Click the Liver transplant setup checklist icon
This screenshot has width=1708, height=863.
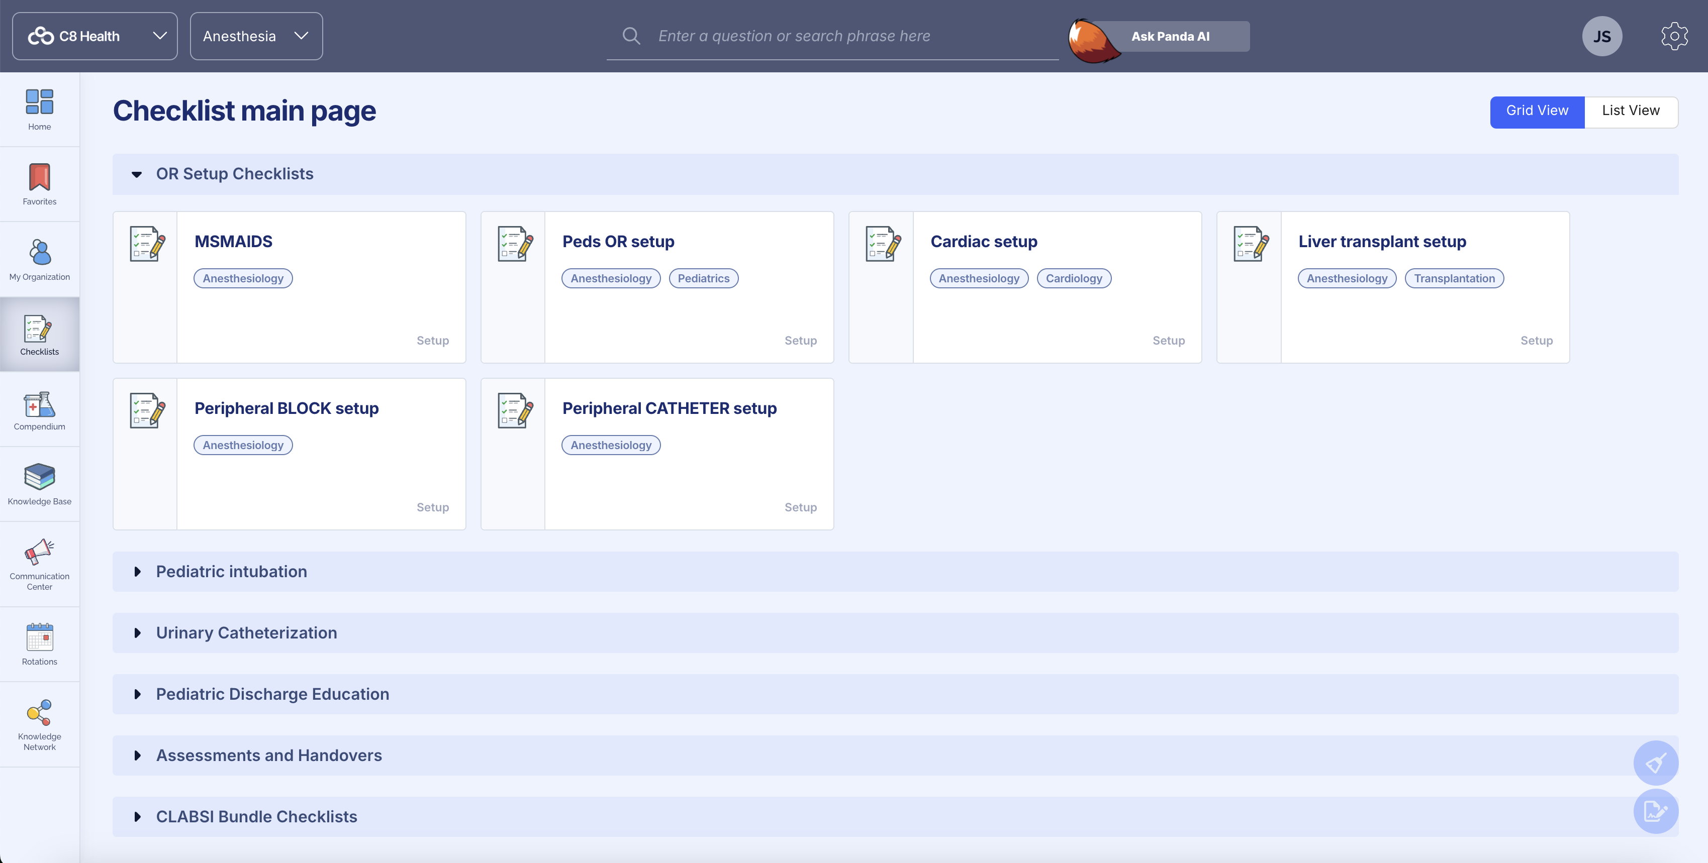pos(1251,244)
